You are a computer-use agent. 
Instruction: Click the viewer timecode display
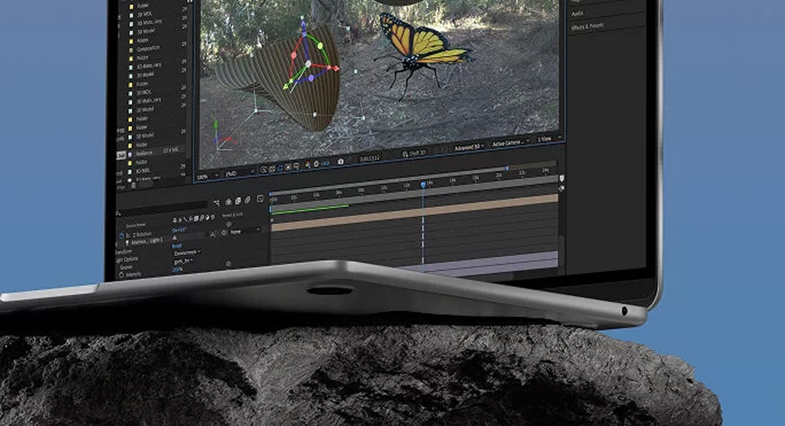click(x=369, y=158)
